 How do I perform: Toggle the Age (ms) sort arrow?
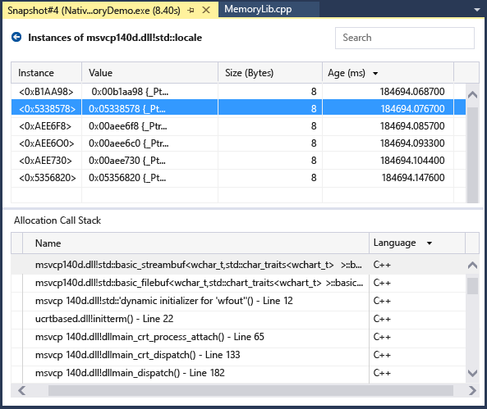coord(375,74)
